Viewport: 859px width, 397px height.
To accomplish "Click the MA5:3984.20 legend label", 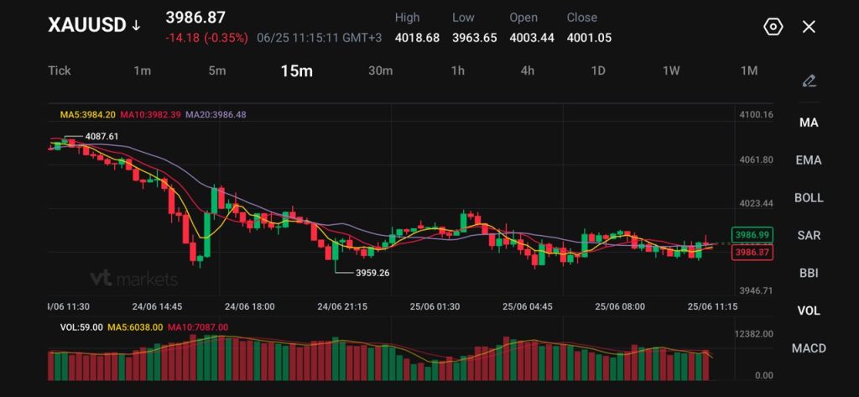I will (87, 115).
